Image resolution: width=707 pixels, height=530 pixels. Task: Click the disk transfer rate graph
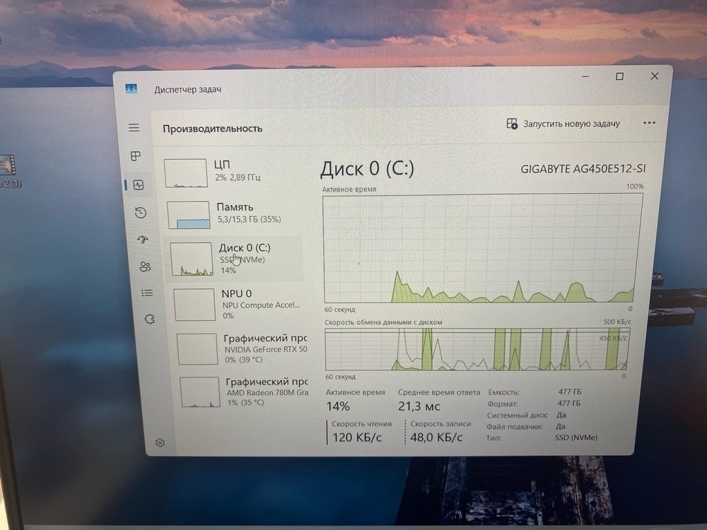476,349
